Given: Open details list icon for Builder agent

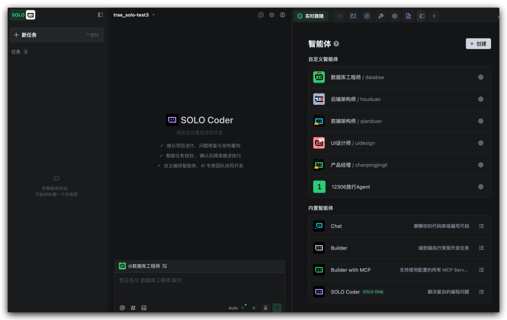Looking at the screenshot, I should coord(481,248).
